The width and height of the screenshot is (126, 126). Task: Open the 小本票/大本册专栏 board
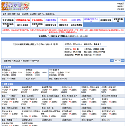click(x=108, y=87)
